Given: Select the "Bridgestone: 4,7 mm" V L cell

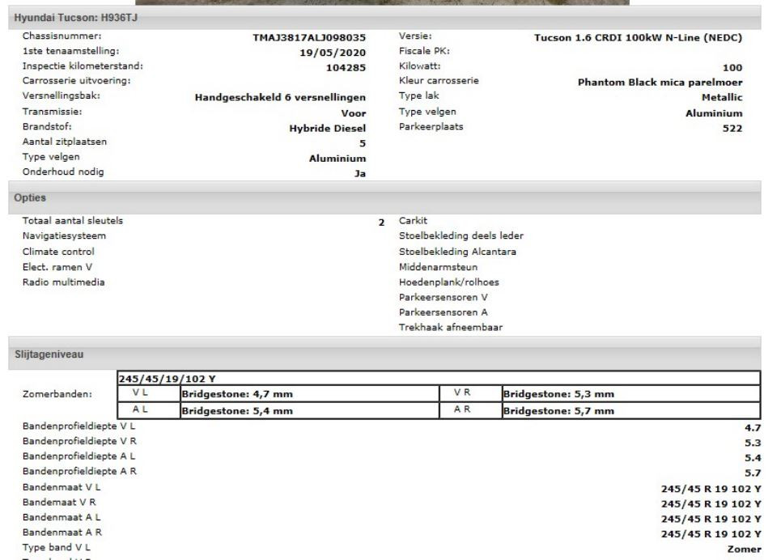Looking at the screenshot, I should [239, 395].
